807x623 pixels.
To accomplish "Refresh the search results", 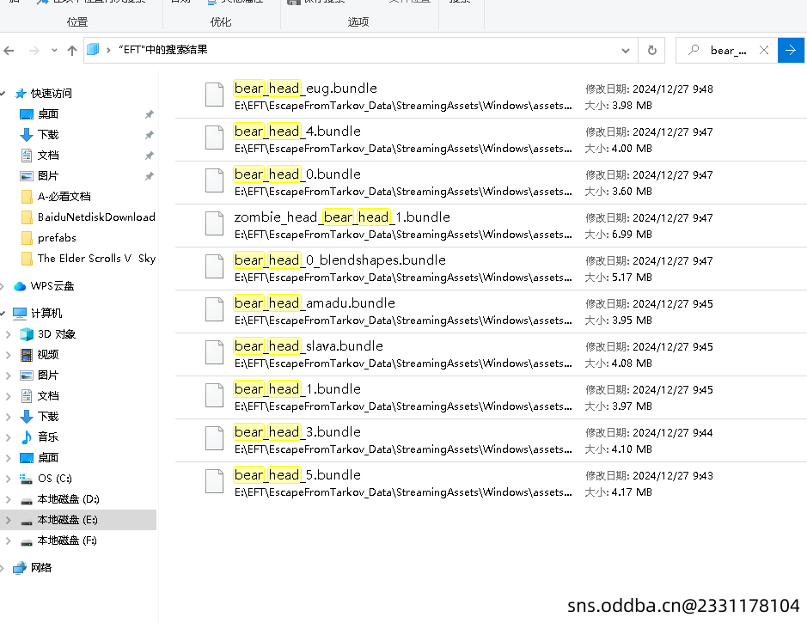I will point(652,51).
